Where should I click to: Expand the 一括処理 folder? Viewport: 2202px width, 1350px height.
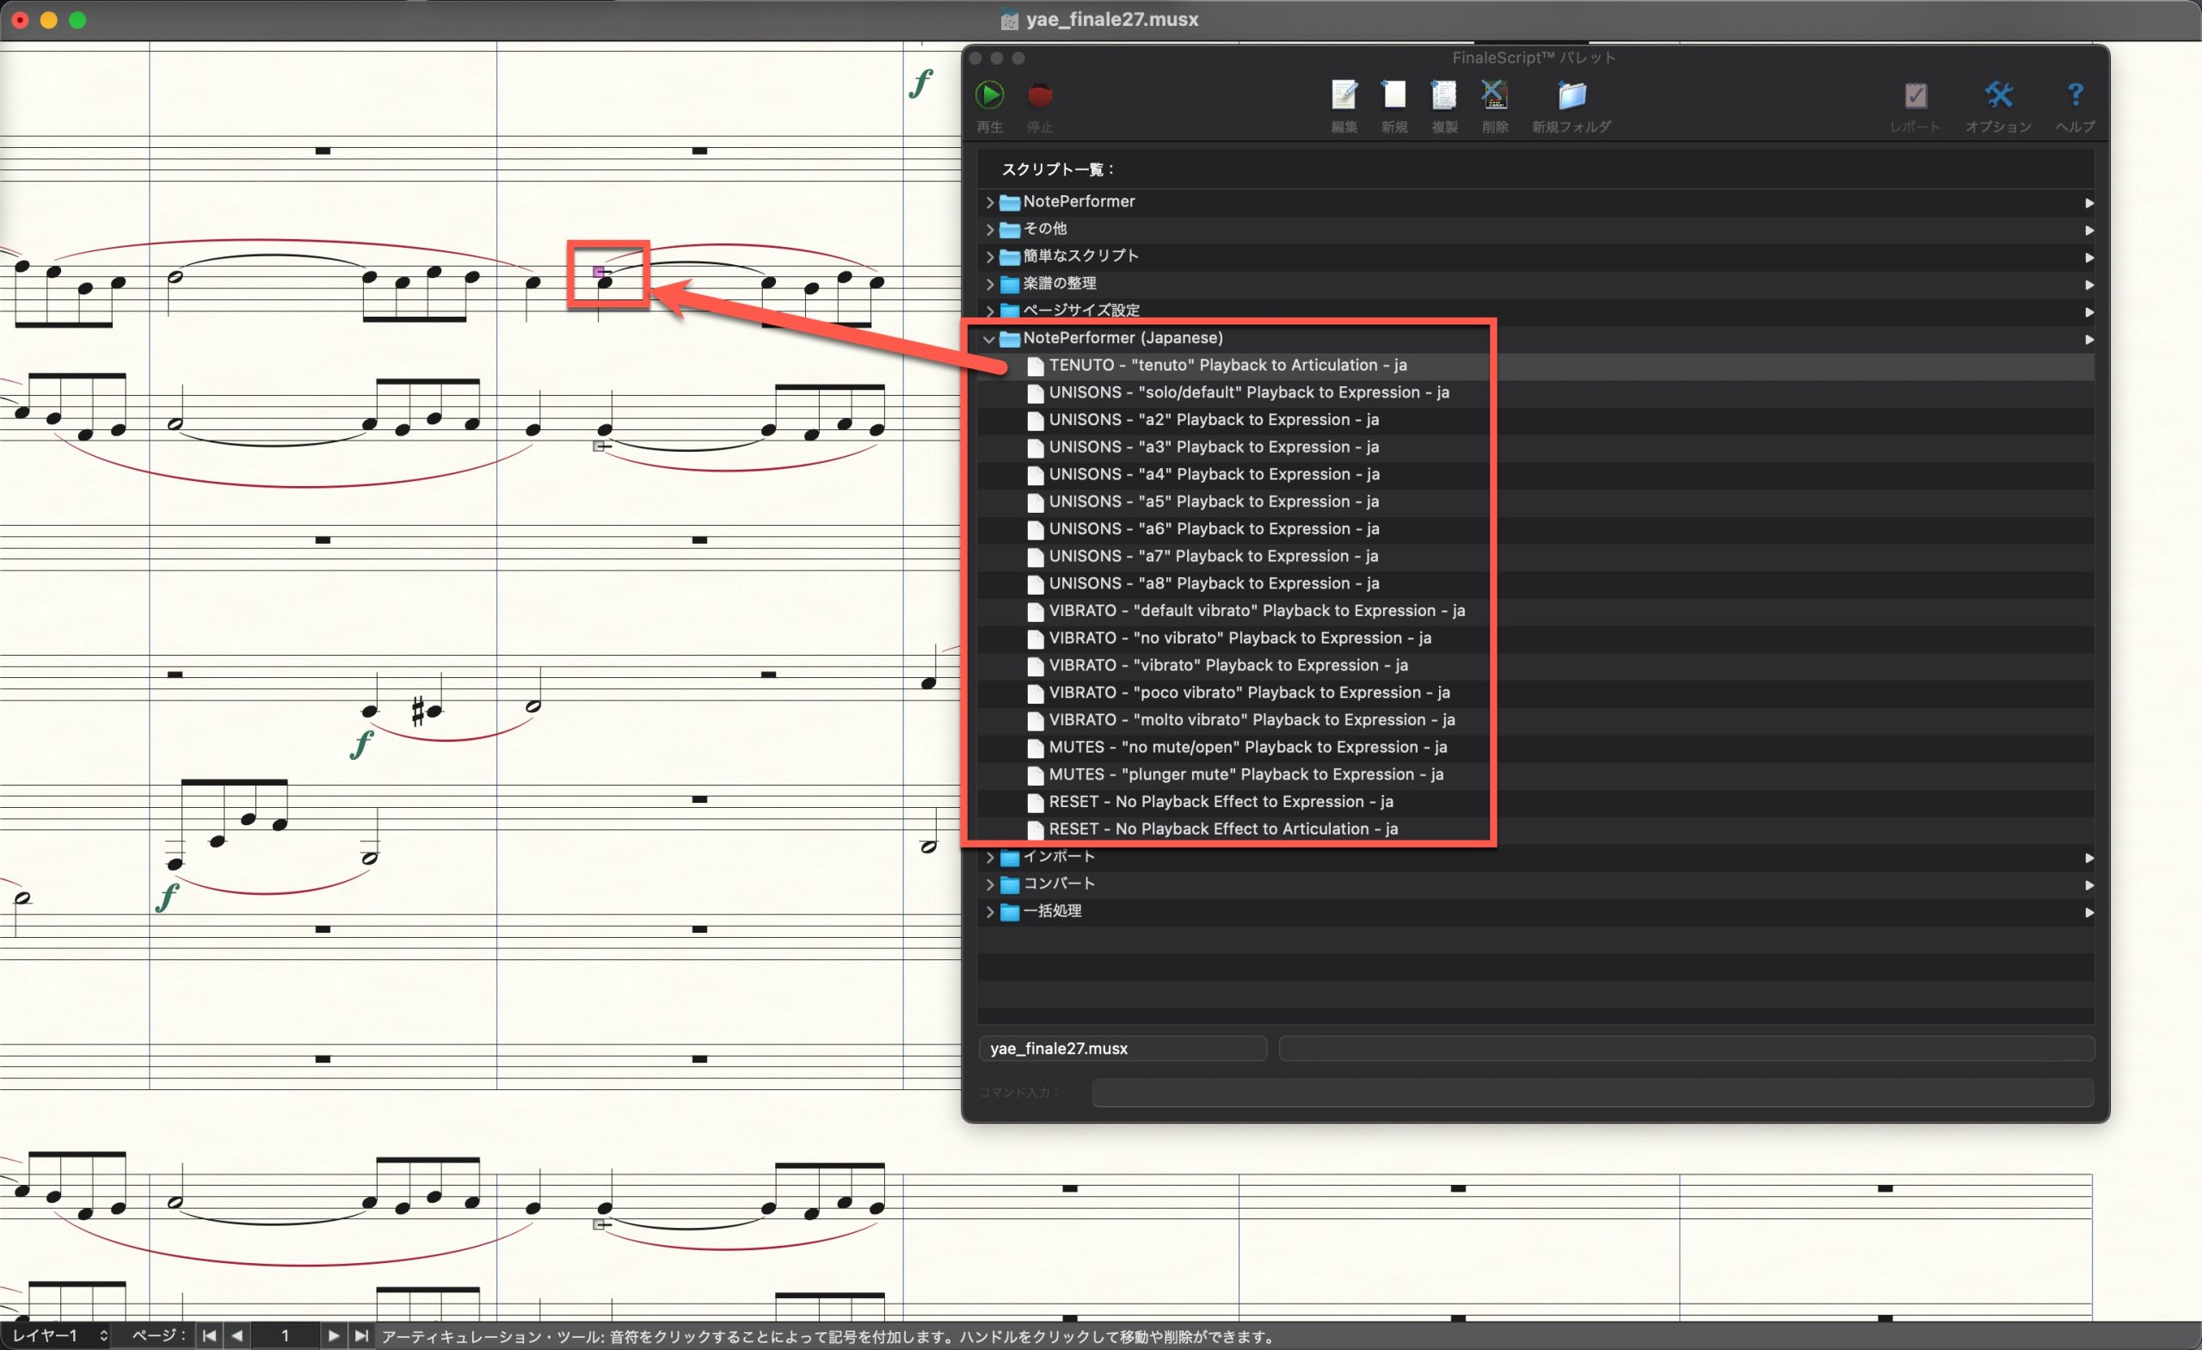tap(989, 912)
